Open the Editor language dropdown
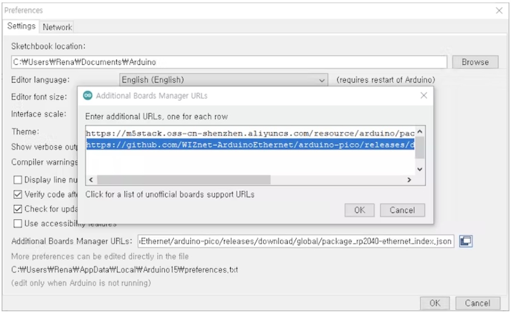The height and width of the screenshot is (312, 511). tap(223, 80)
